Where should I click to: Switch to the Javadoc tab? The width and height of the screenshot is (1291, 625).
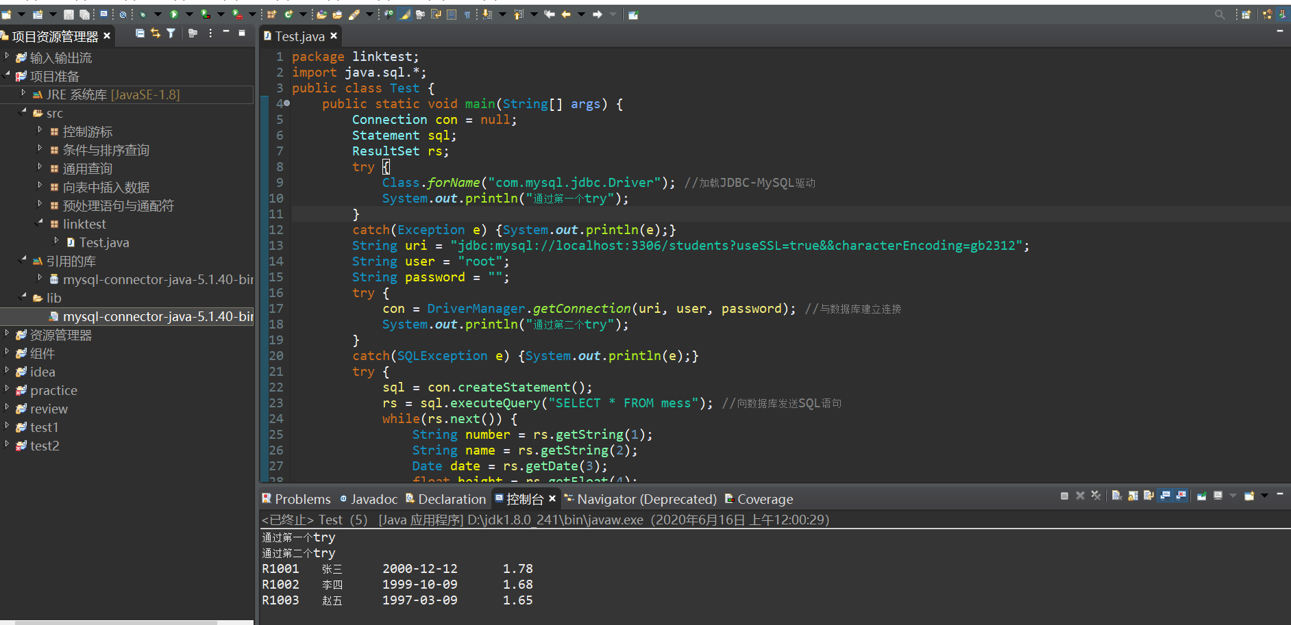coord(375,499)
